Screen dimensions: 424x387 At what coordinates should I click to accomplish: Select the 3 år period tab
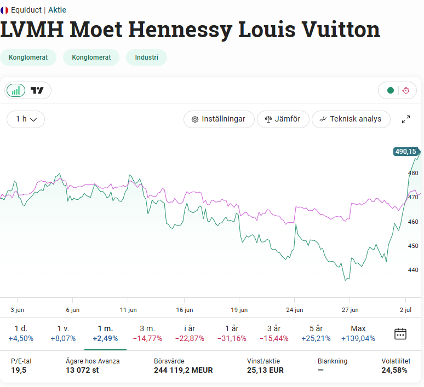pos(274,333)
